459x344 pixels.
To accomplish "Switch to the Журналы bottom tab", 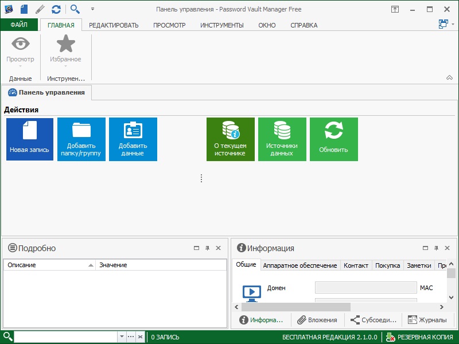I will (x=427, y=320).
